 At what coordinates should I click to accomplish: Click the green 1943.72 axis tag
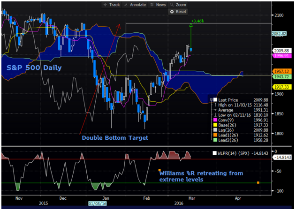281,76
